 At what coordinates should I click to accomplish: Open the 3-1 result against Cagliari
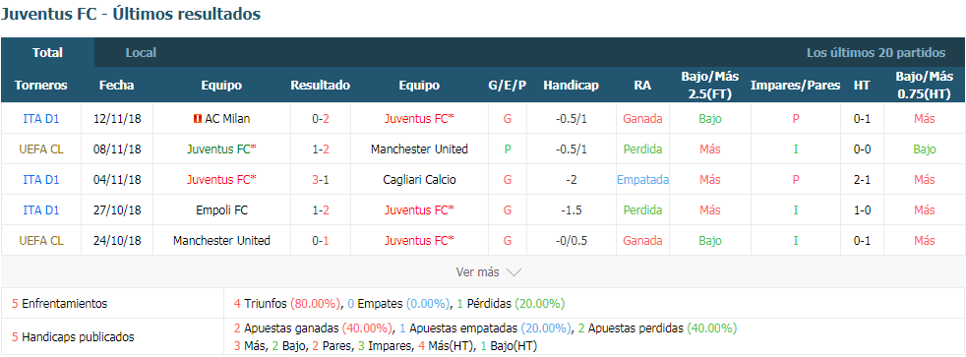[x=321, y=180]
